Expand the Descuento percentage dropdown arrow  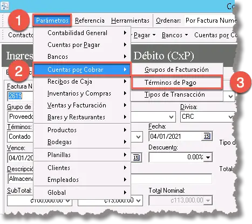[208, 158]
